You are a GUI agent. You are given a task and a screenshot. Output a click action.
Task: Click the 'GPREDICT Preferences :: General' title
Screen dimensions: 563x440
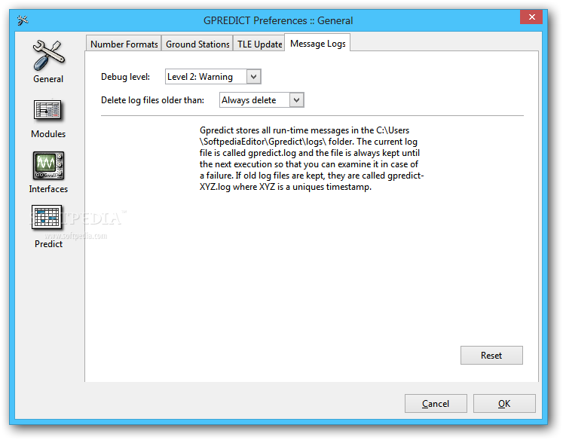[278, 20]
